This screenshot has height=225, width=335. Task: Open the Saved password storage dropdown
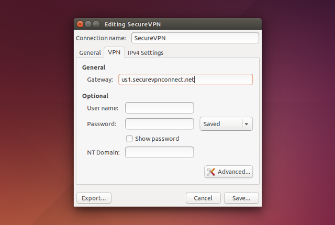tap(226, 124)
